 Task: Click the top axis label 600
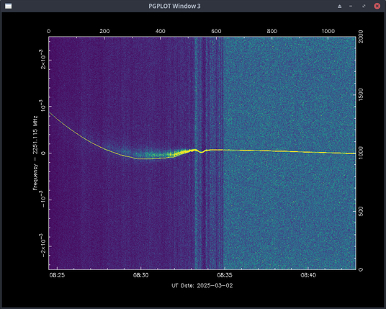click(x=216, y=31)
